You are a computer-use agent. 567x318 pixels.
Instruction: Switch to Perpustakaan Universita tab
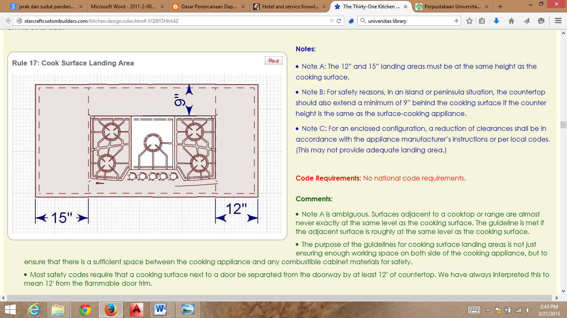click(452, 7)
